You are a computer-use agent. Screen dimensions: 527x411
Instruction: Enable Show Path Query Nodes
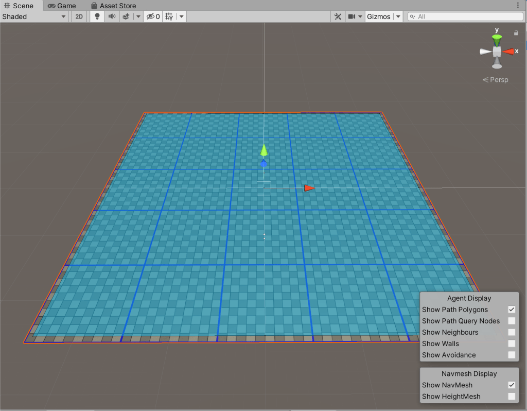(x=512, y=320)
